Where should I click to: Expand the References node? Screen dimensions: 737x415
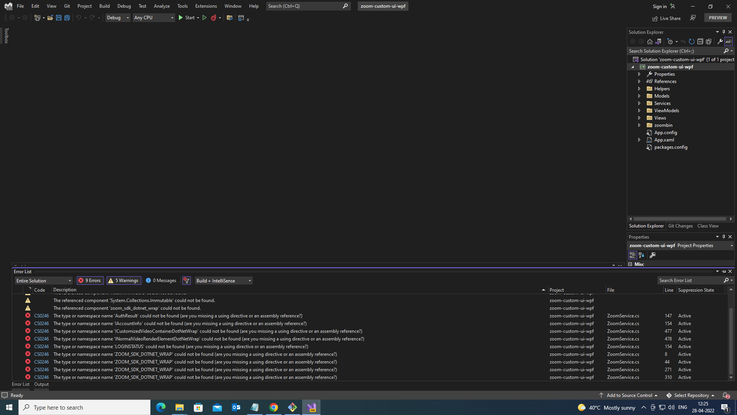point(639,81)
